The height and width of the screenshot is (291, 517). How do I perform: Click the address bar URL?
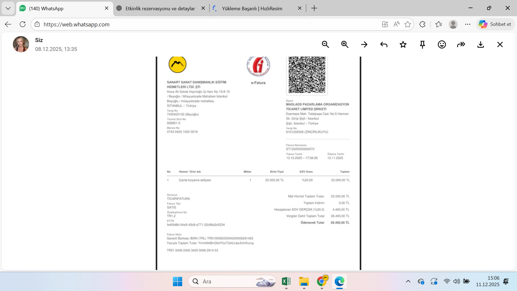(76, 25)
